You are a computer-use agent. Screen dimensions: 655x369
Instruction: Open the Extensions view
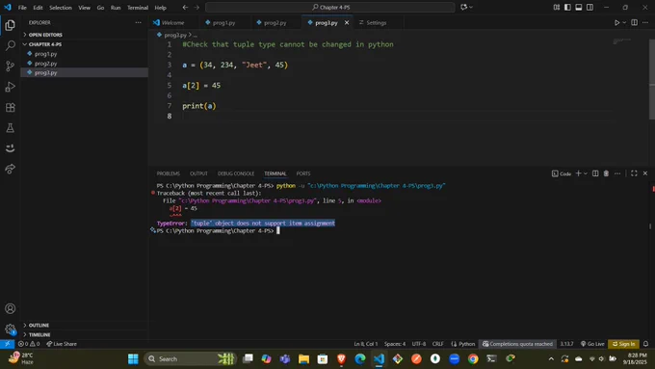tap(10, 107)
